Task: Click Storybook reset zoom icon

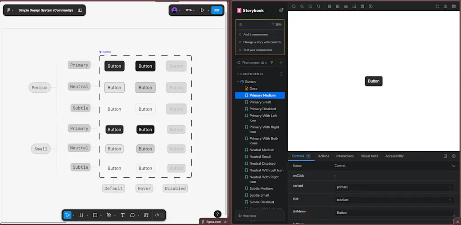Action: coord(318,6)
